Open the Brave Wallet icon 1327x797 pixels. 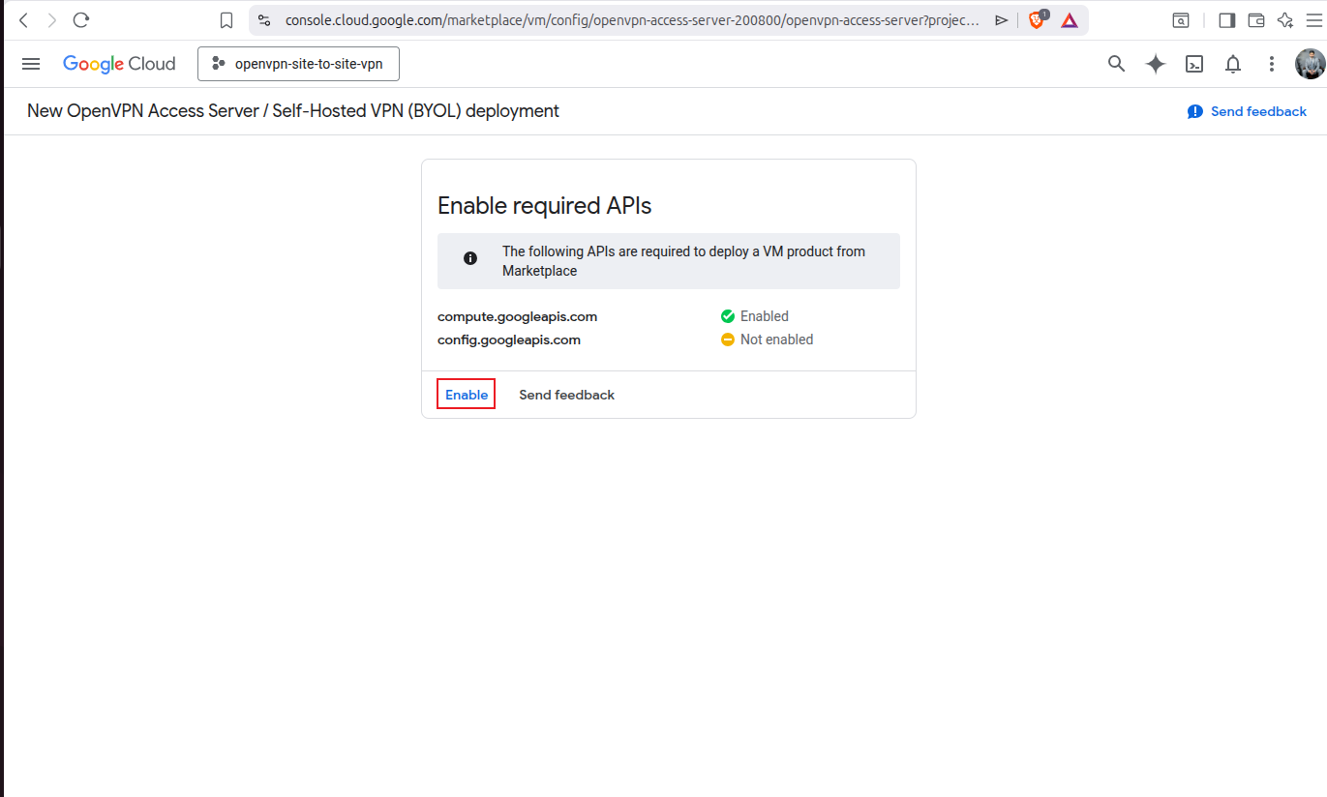tap(1256, 20)
